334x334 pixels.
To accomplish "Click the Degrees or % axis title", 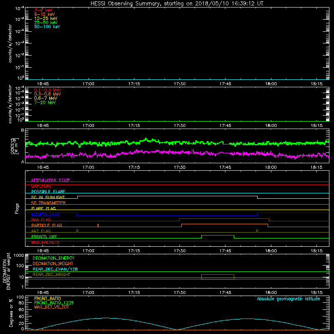I will pos(11,313).
